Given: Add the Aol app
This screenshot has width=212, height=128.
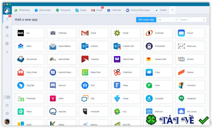Looking at the screenshot, I should (29, 33).
